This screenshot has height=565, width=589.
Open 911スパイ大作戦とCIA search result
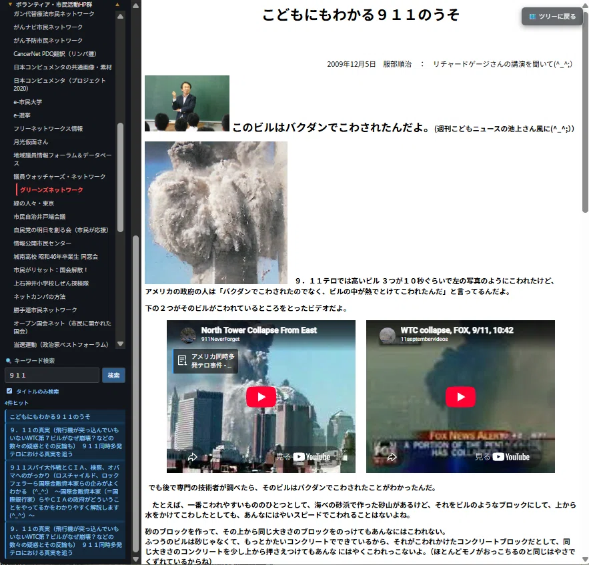tap(65, 492)
